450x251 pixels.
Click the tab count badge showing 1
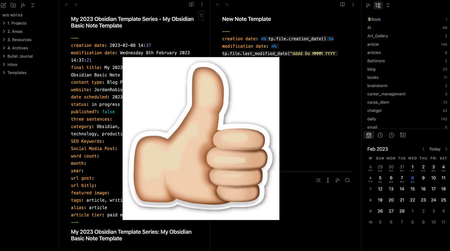pos(201,15)
